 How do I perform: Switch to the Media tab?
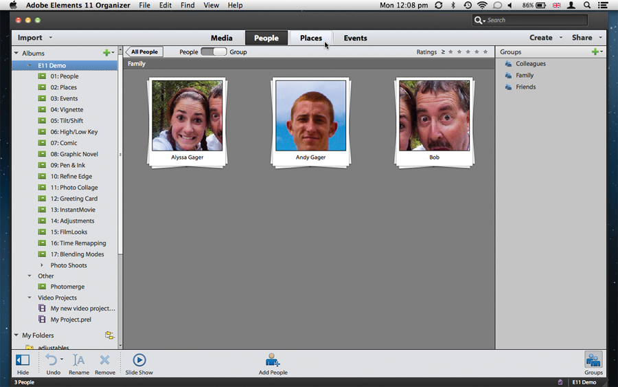(x=222, y=38)
